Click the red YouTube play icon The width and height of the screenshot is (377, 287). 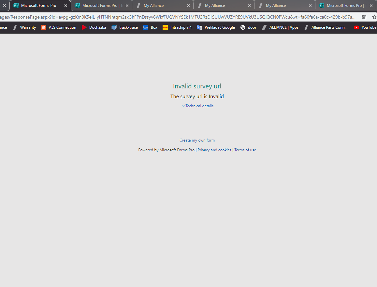click(356, 27)
